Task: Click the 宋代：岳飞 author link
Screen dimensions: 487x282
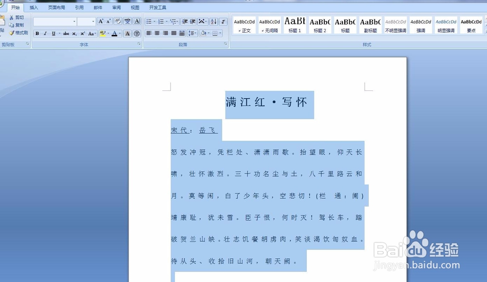Action: [x=195, y=130]
